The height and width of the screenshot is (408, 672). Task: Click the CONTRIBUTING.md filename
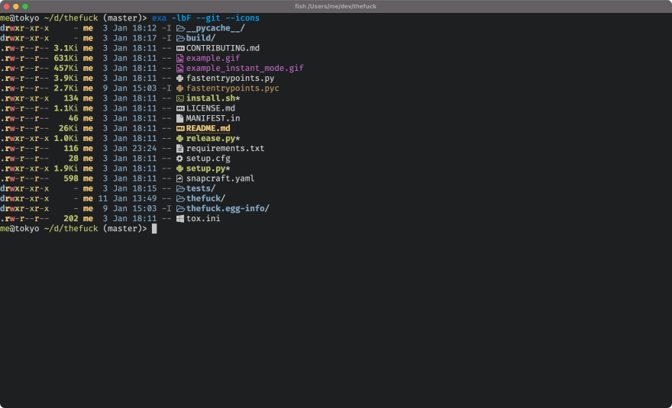(x=223, y=48)
